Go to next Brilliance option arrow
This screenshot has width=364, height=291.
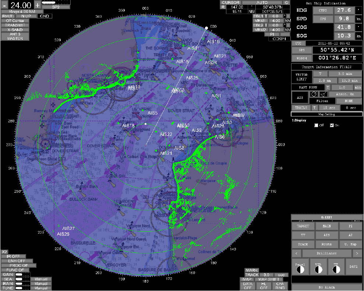(x=356, y=253)
